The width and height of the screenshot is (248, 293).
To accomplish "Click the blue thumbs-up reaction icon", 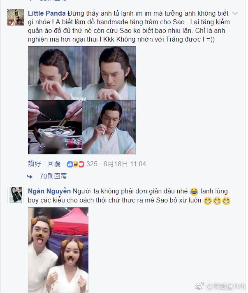I will [70, 164].
